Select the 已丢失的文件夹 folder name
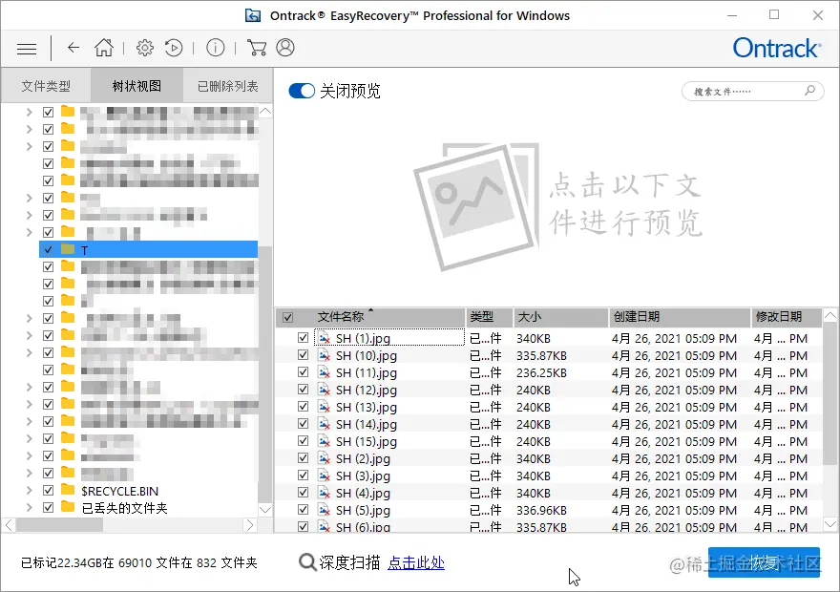 [124, 508]
